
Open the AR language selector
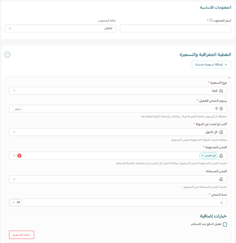[x=16, y=202]
